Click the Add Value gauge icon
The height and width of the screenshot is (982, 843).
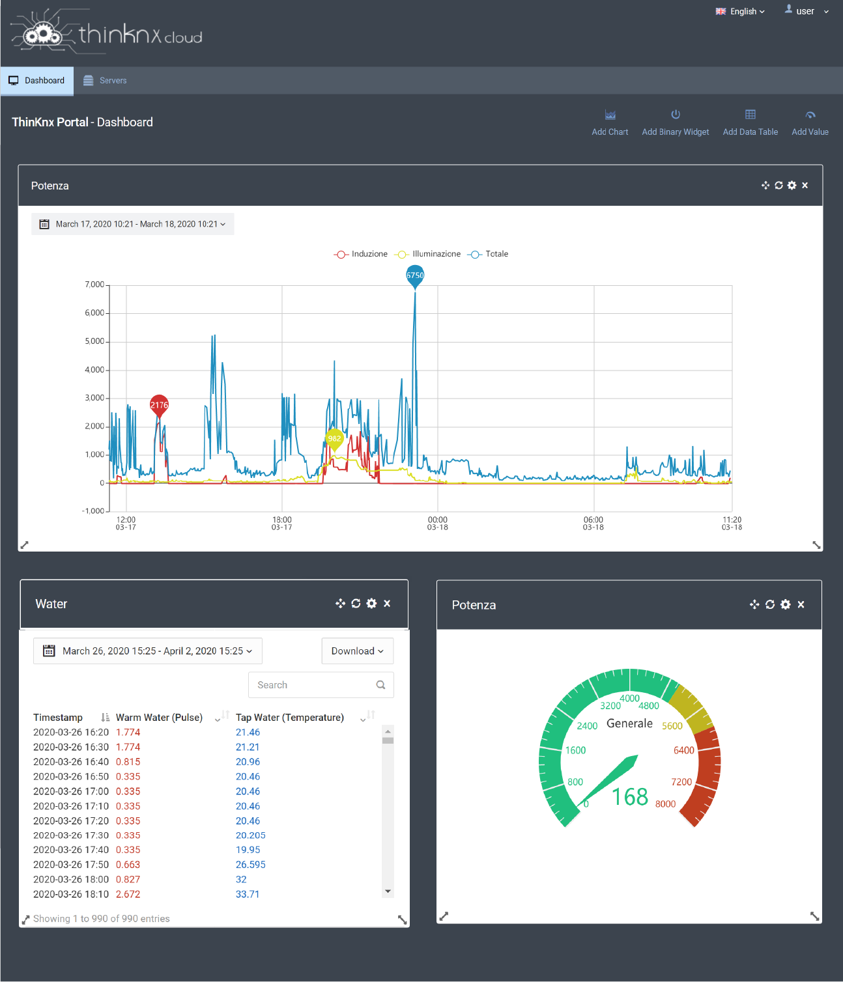(810, 115)
